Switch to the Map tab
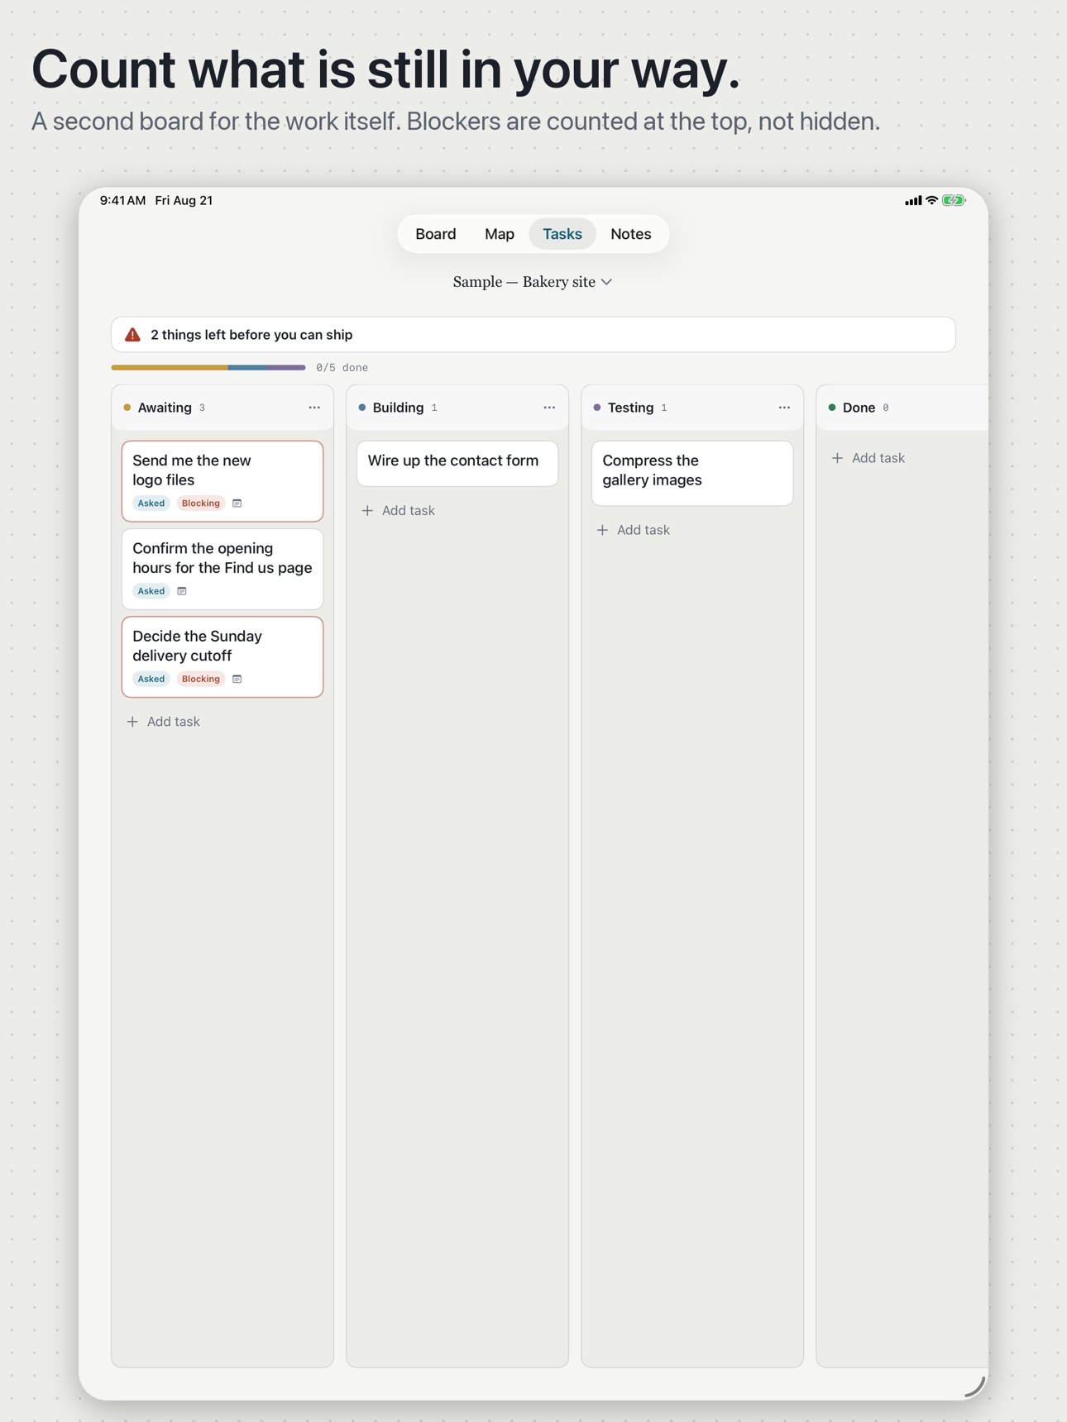 pyautogui.click(x=500, y=234)
